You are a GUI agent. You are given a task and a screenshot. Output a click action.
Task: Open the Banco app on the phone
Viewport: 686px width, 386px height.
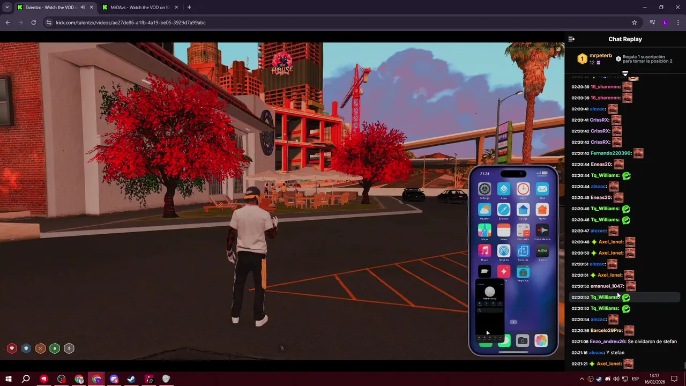(542, 251)
